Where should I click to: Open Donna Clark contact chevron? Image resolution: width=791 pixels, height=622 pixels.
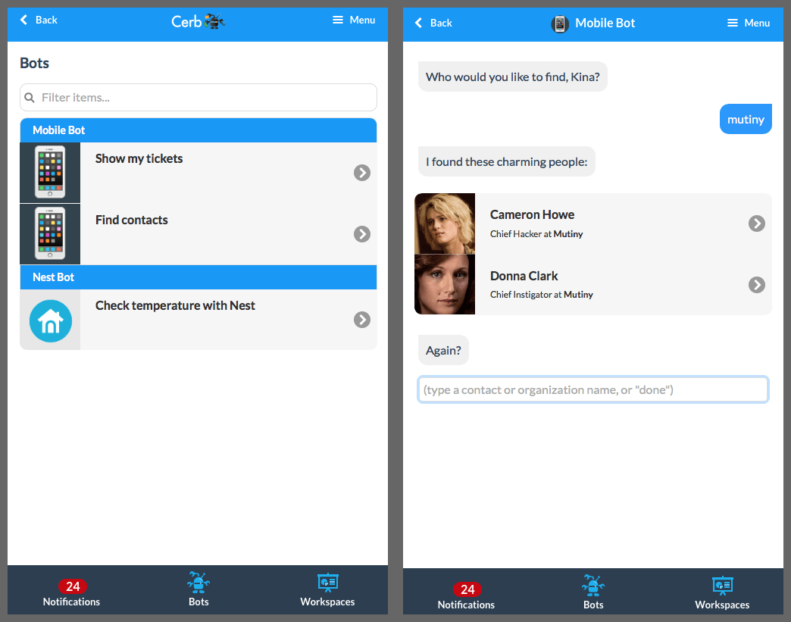pyautogui.click(x=757, y=285)
